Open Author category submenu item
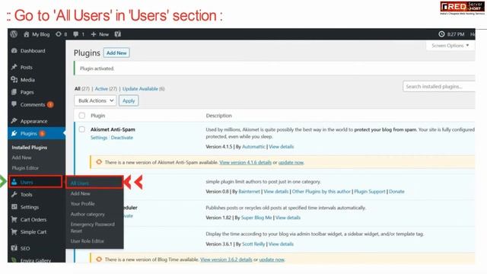The height and width of the screenshot is (274, 487). point(88,214)
